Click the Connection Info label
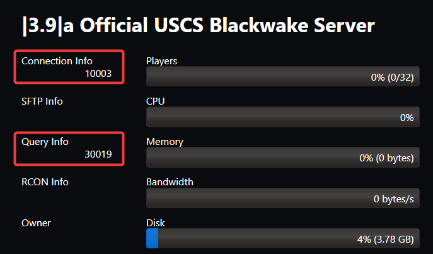This screenshot has width=433, height=254. (57, 61)
